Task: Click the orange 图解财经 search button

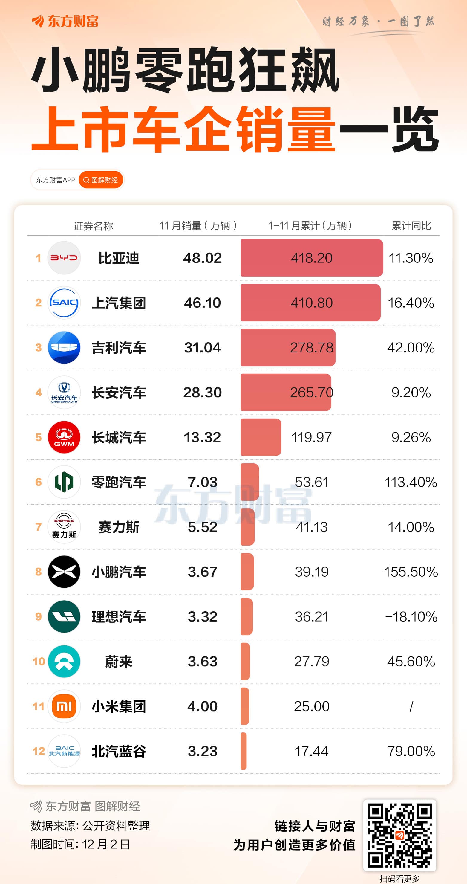Action: pos(101,180)
